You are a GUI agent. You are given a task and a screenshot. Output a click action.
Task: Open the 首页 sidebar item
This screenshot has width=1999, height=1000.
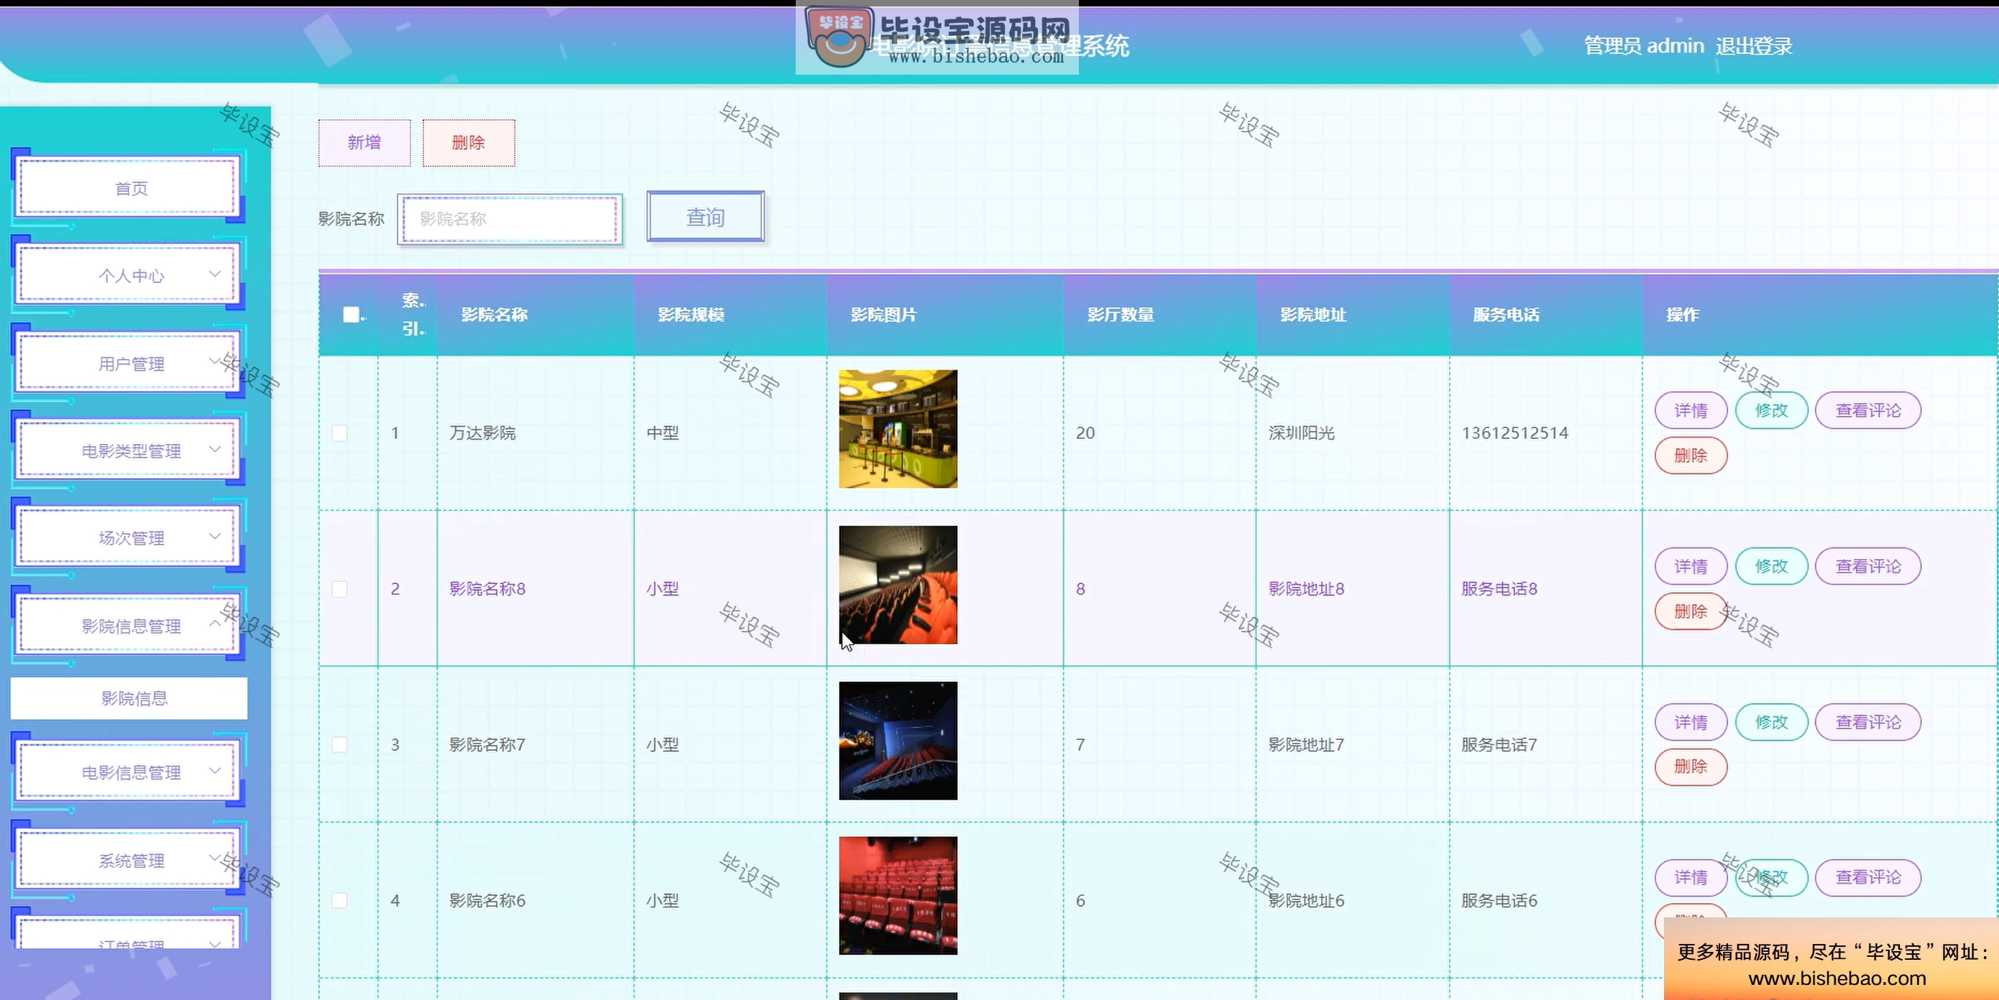(129, 187)
